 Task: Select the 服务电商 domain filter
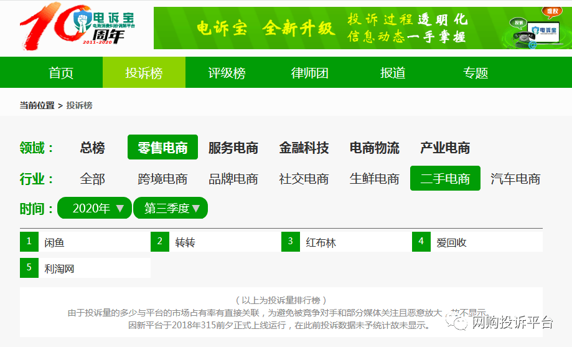(233, 148)
